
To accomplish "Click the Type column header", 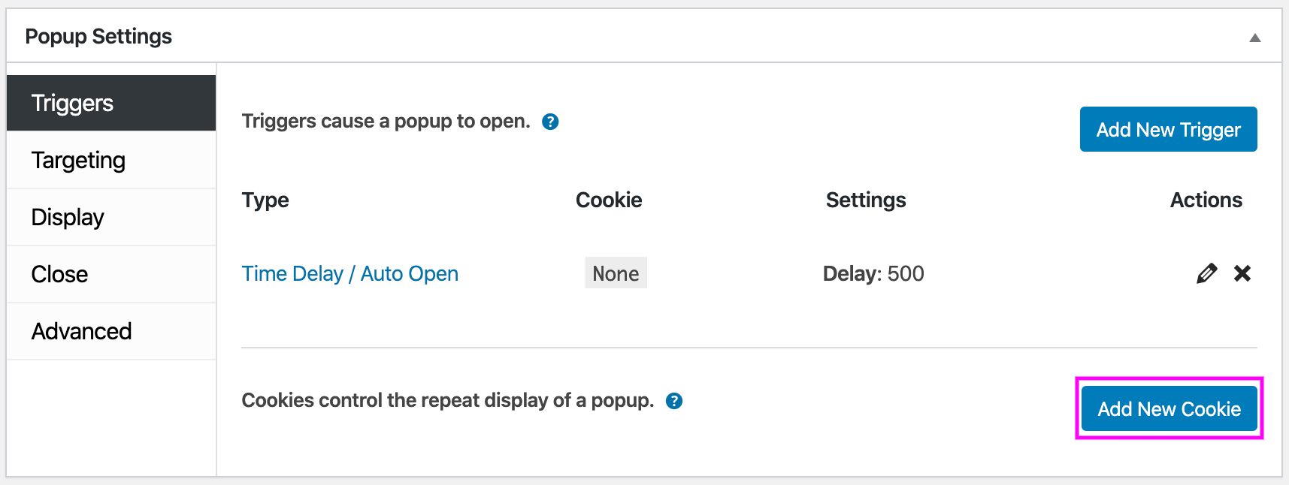I will point(265,200).
